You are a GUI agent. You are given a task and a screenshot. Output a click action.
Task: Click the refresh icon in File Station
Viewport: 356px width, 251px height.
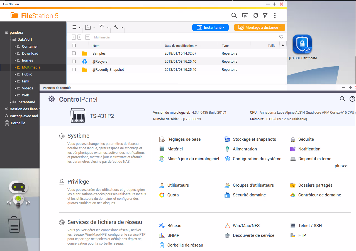[255, 16]
